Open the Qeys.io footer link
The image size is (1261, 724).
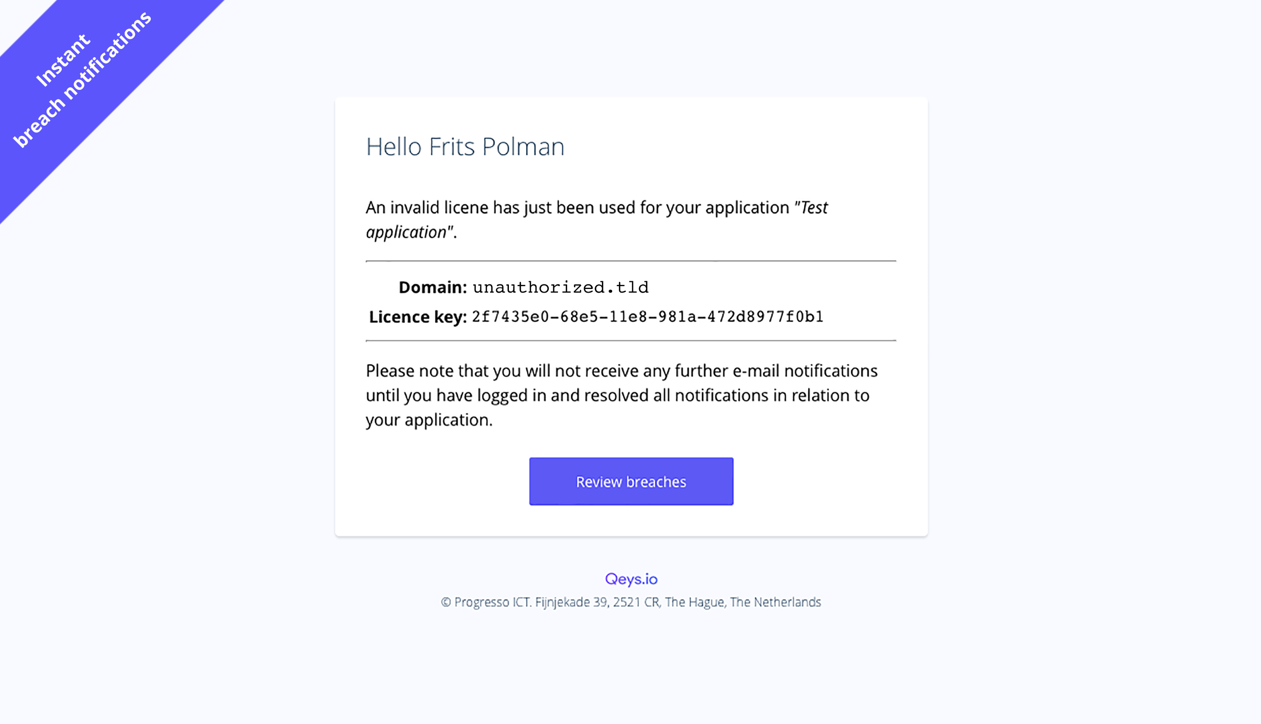[x=631, y=579]
